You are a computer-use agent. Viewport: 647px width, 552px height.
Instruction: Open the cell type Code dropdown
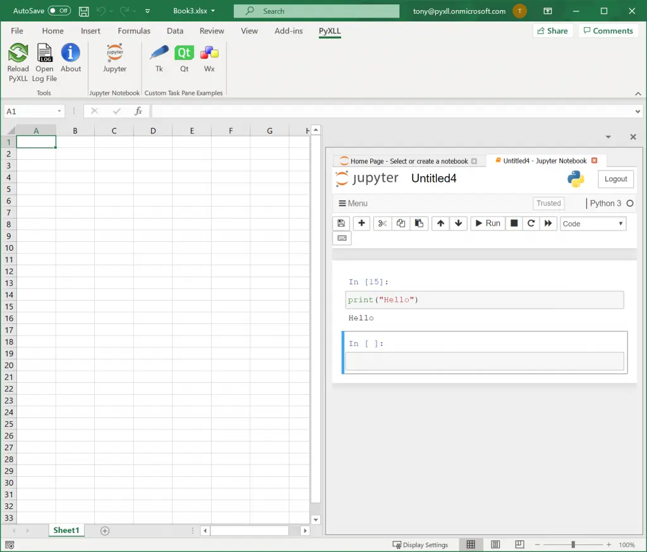(593, 224)
